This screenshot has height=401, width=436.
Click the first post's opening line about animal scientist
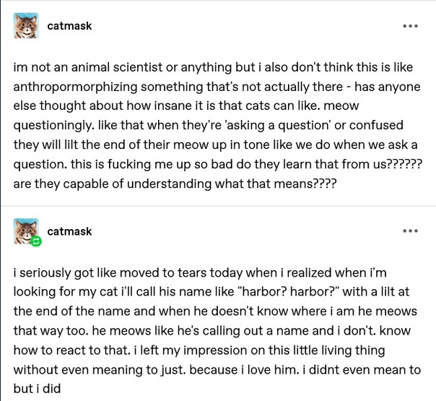pos(213,67)
